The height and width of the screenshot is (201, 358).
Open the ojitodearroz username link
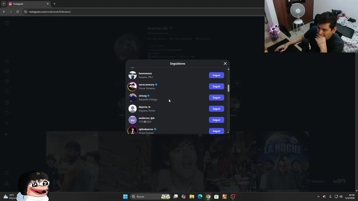click(146, 129)
